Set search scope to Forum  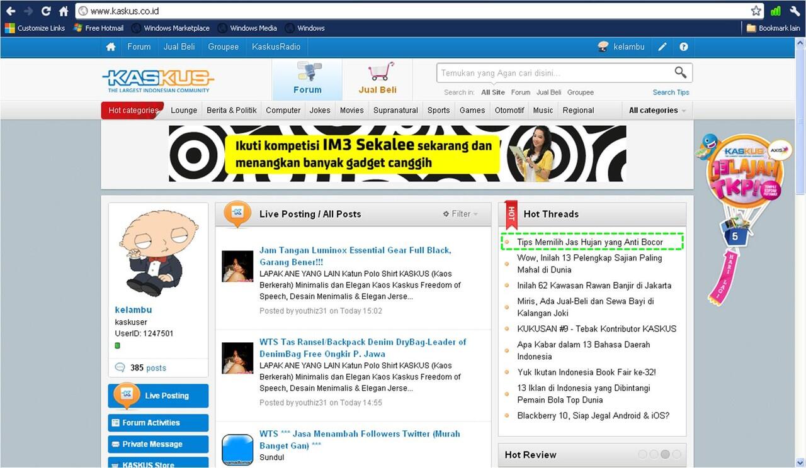[521, 92]
